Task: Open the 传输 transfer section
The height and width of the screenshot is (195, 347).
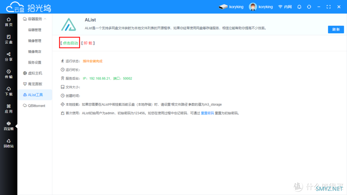Action: 9,74
